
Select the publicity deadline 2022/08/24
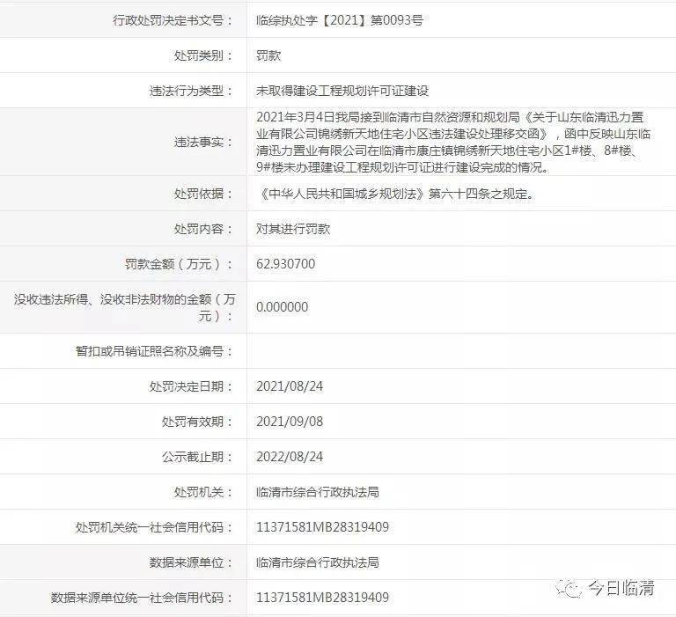pyautogui.click(x=290, y=457)
